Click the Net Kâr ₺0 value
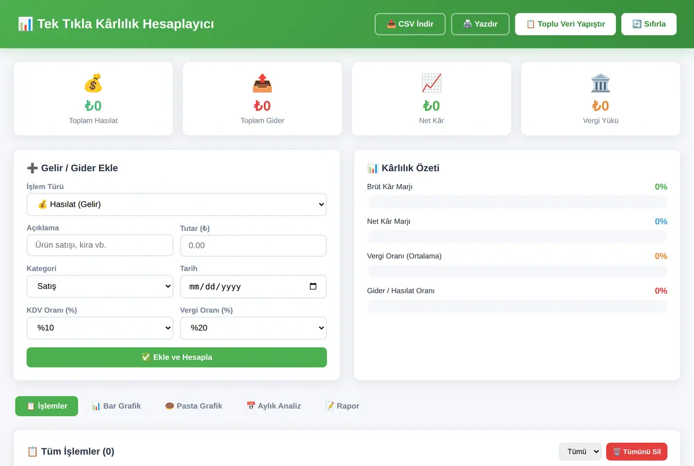 [431, 106]
